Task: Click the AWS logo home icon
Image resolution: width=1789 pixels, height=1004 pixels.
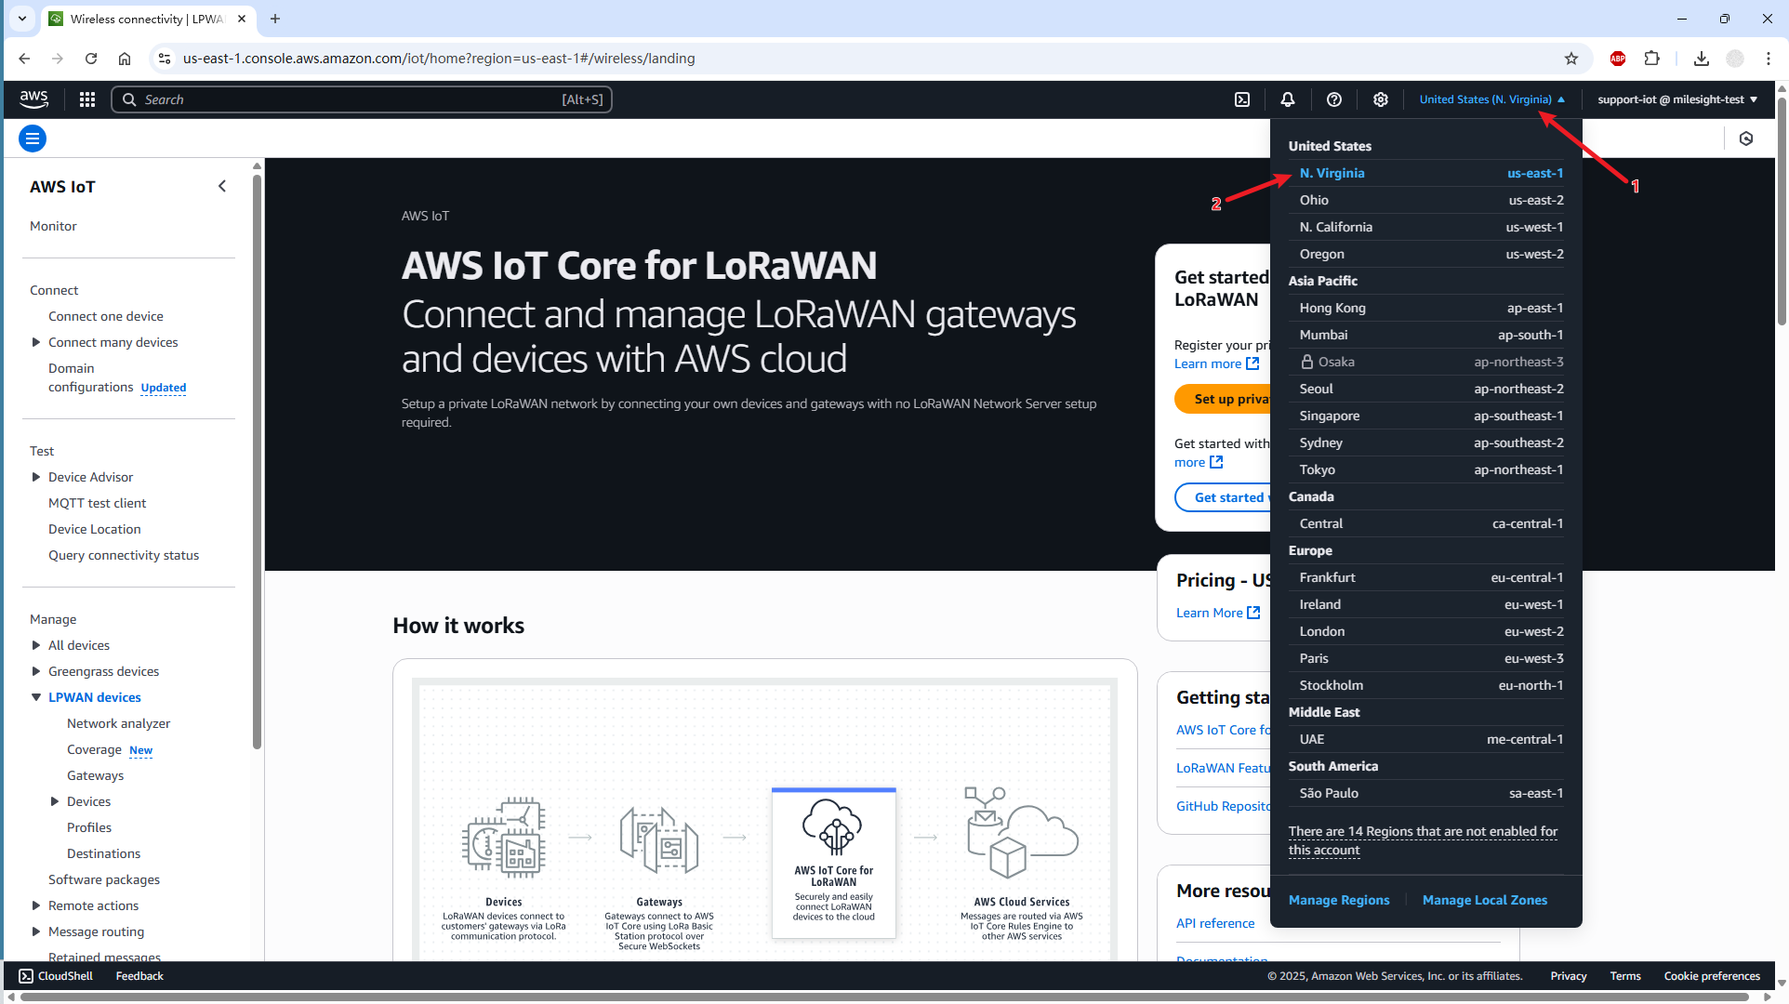Action: [34, 99]
